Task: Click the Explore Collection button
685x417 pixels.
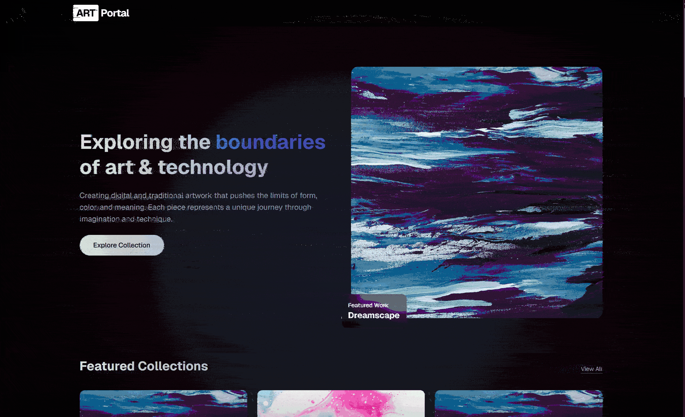Action: pyautogui.click(x=122, y=245)
